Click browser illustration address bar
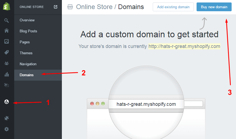Screen dimensions: 236x139 click(x=146, y=104)
